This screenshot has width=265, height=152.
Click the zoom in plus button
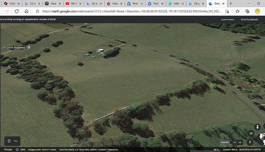click(x=240, y=142)
